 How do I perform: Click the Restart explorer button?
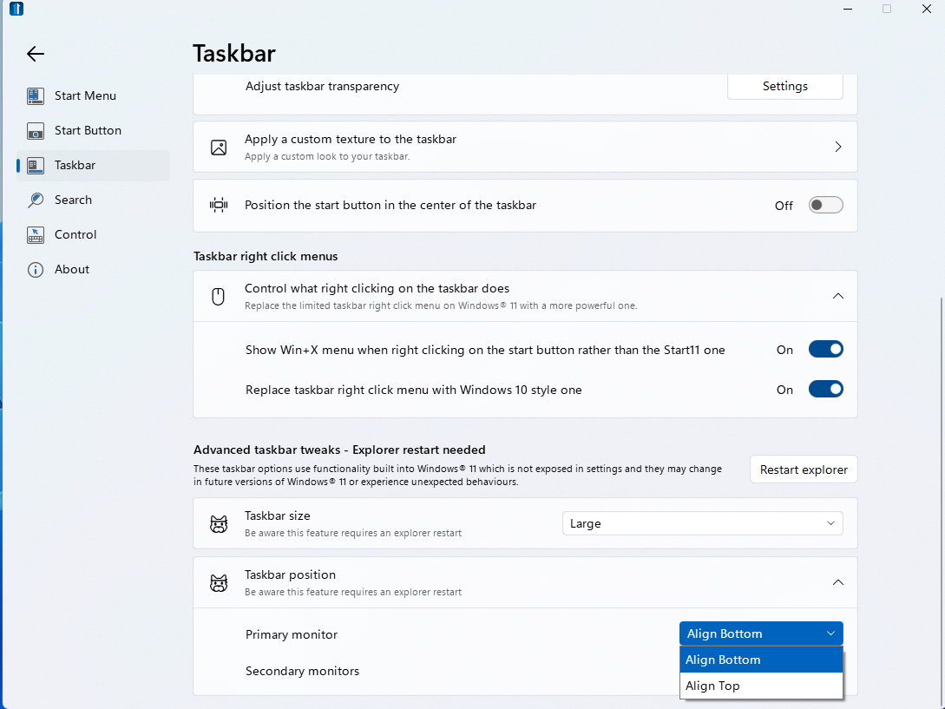point(804,469)
